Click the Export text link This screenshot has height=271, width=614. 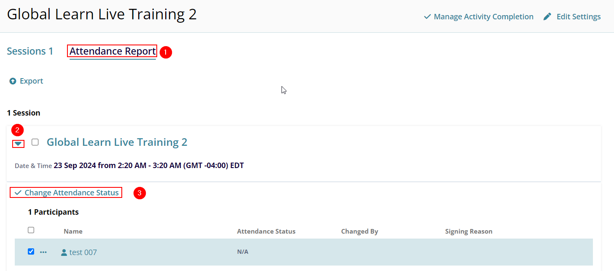pyautogui.click(x=32, y=81)
